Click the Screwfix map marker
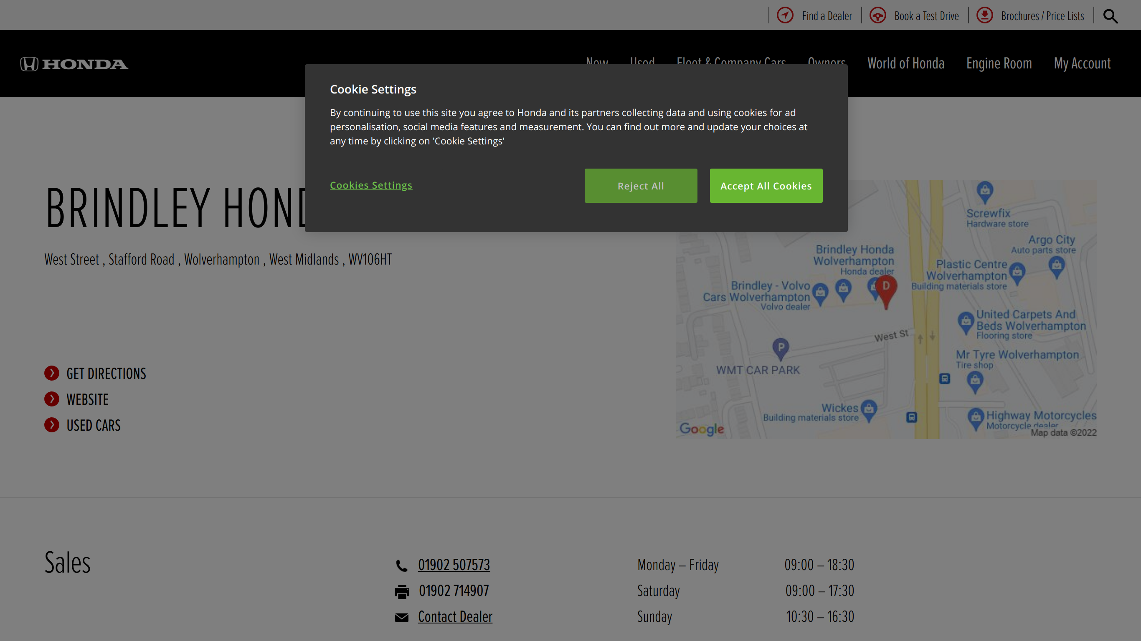This screenshot has height=641, width=1141. (985, 192)
